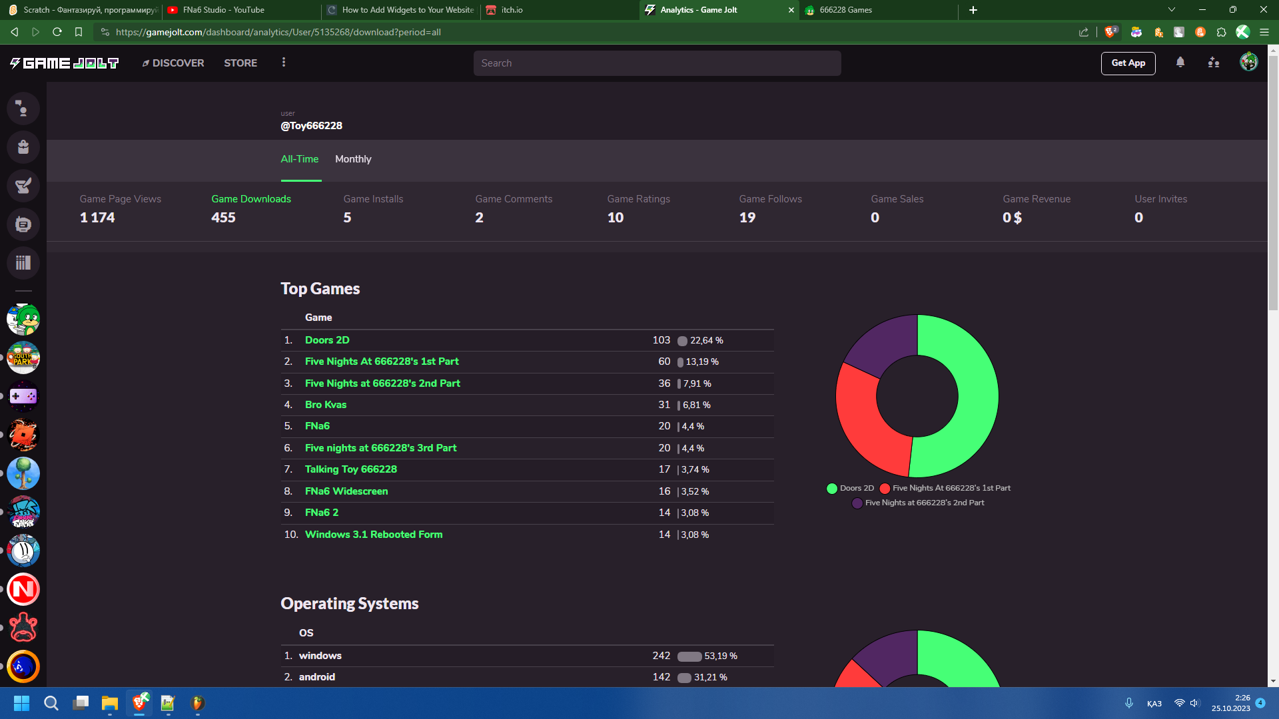The height and width of the screenshot is (719, 1279).
Task: Select the Game Page Views metric
Action: tap(121, 209)
